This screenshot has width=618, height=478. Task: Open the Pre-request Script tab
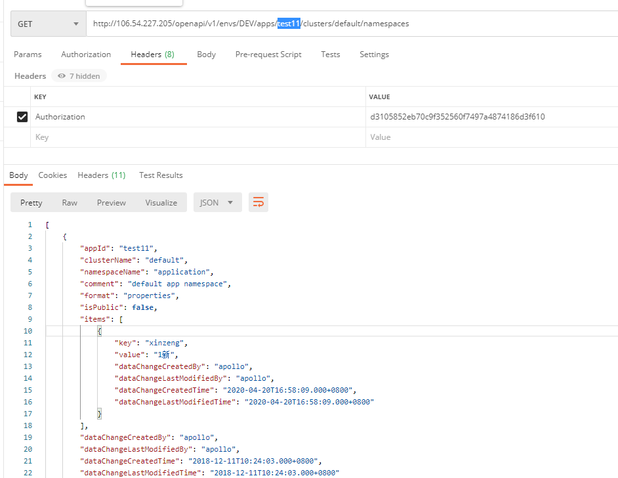[268, 54]
